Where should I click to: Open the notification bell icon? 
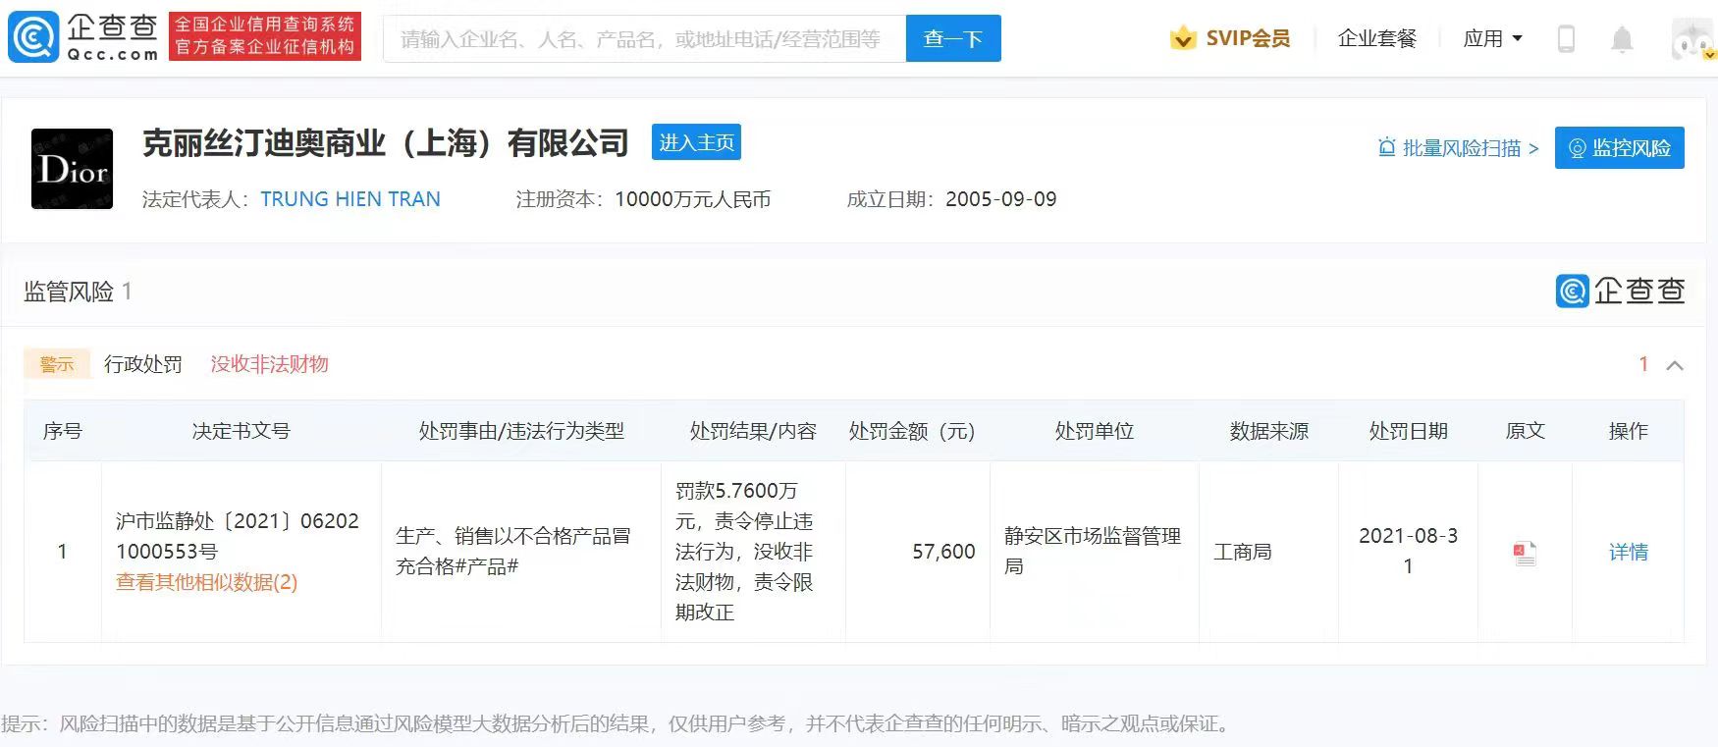(1622, 39)
